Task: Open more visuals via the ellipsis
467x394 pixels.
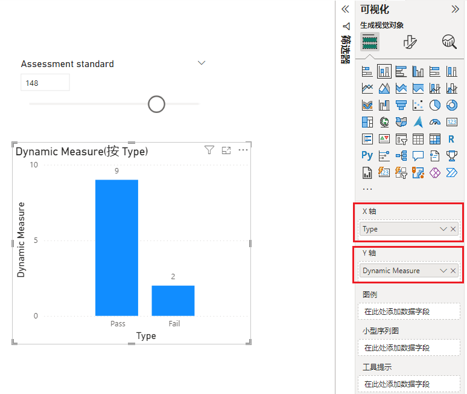Action: pyautogui.click(x=367, y=189)
